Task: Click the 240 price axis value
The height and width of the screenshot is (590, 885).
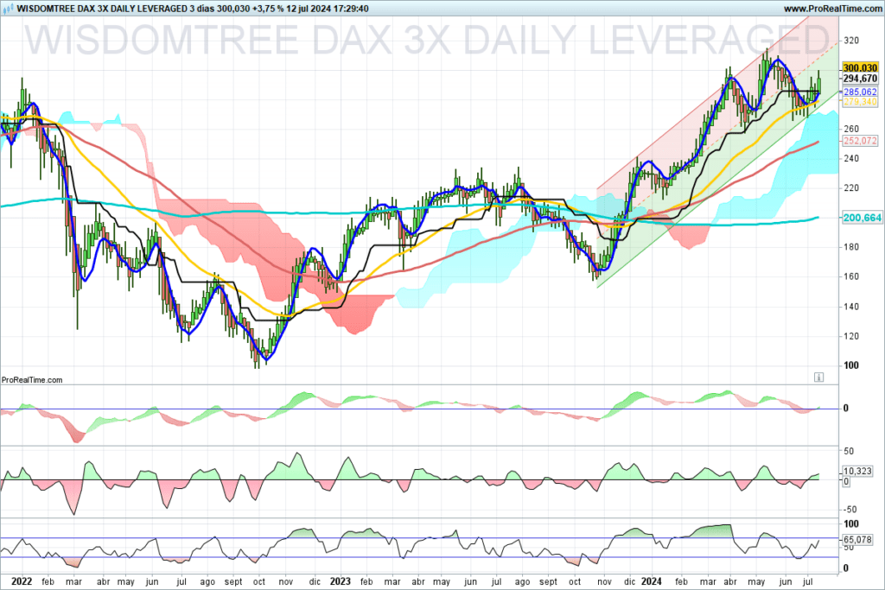Action: click(x=851, y=158)
